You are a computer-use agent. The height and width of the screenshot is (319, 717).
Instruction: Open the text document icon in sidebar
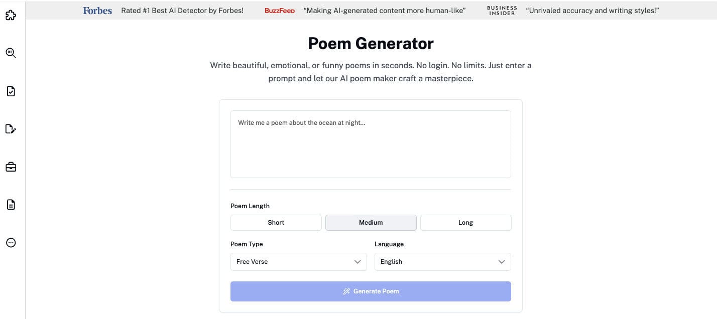[x=11, y=205]
